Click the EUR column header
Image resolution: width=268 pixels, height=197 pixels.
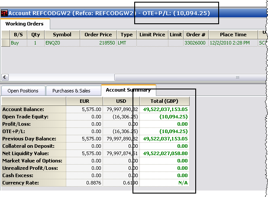click(84, 101)
